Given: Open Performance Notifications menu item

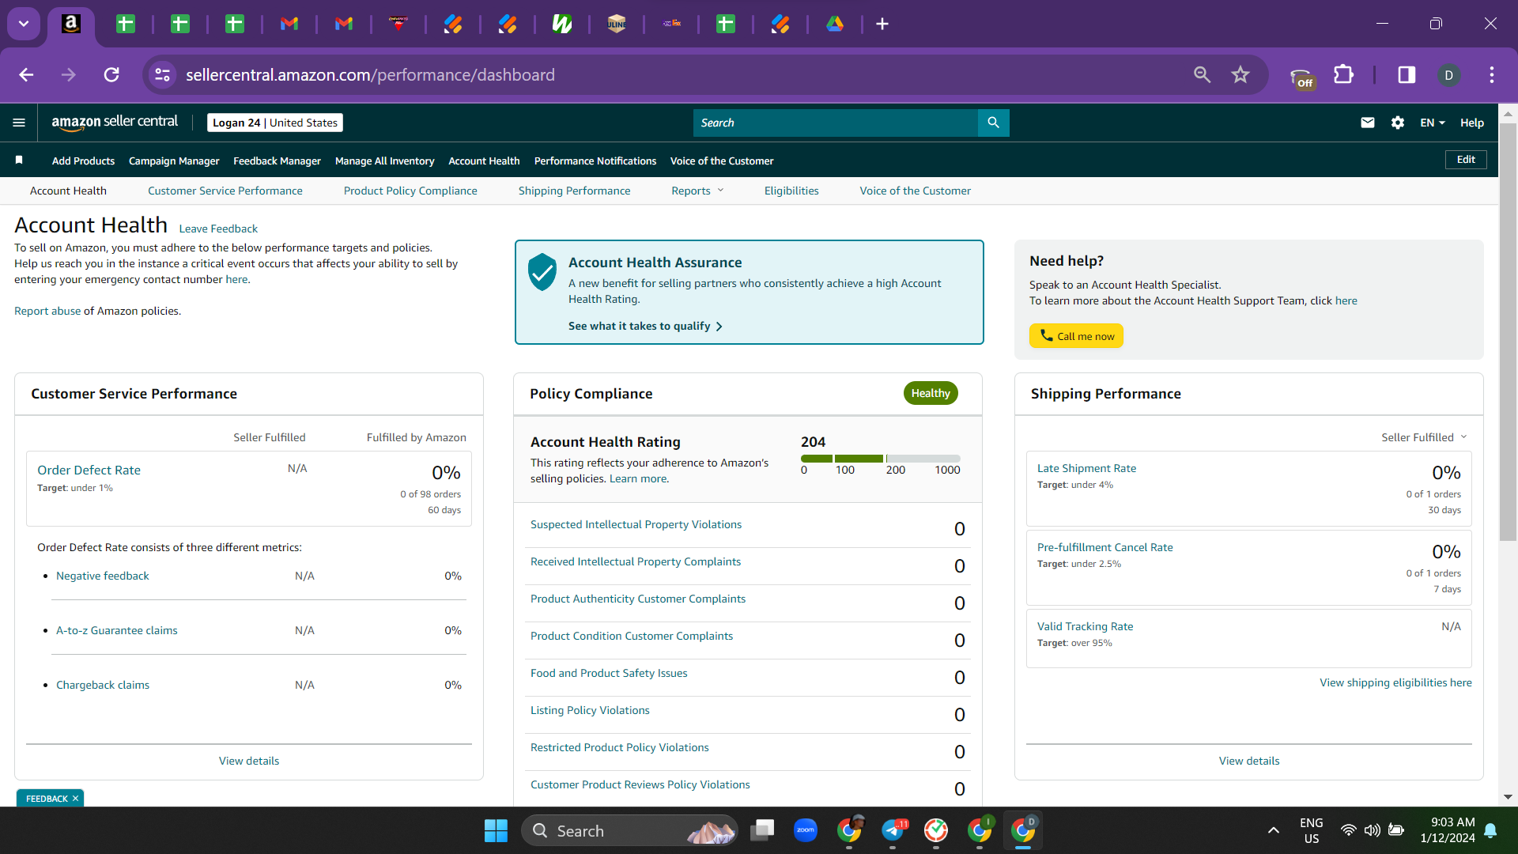Looking at the screenshot, I should point(595,161).
